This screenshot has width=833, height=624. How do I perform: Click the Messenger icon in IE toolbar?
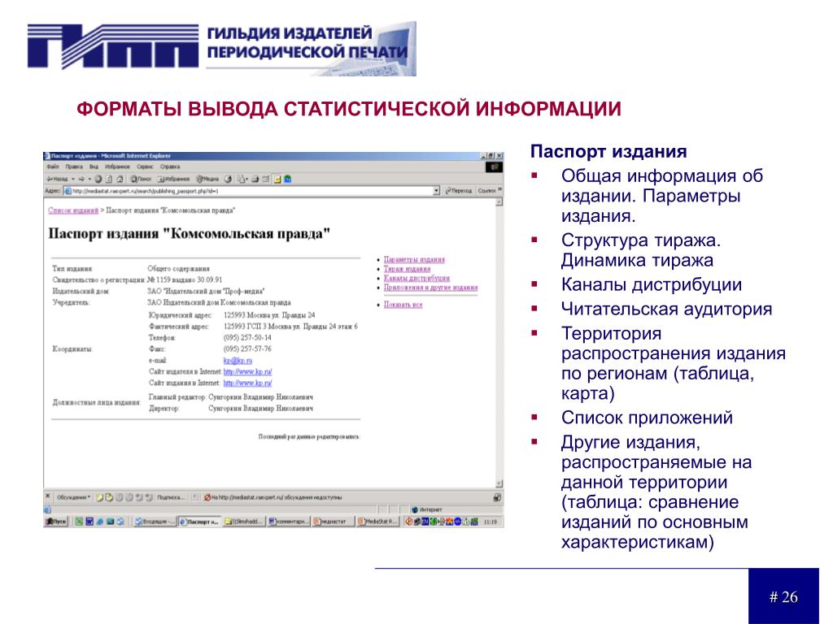[x=287, y=179]
